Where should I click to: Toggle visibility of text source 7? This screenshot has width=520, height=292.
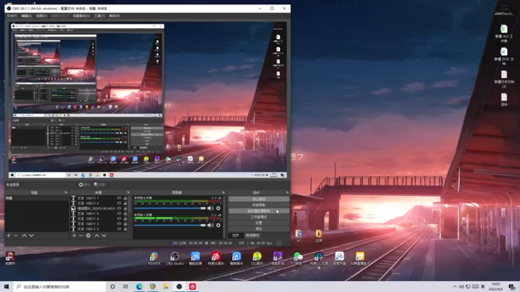119,198
